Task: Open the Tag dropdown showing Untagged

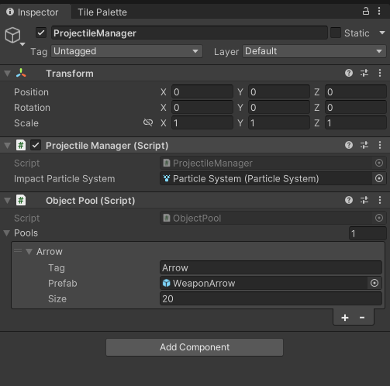Action: coord(126,51)
